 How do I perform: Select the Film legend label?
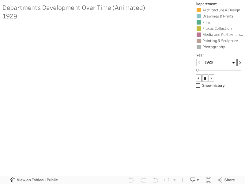206,22
